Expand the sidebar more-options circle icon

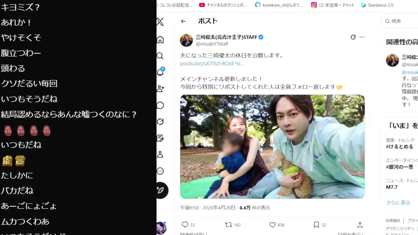tap(160, 171)
